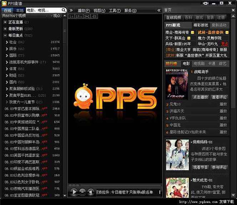Viewport: 237px width, 205px height.
Task: Select the 登录 tab
Action: click(x=210, y=18)
